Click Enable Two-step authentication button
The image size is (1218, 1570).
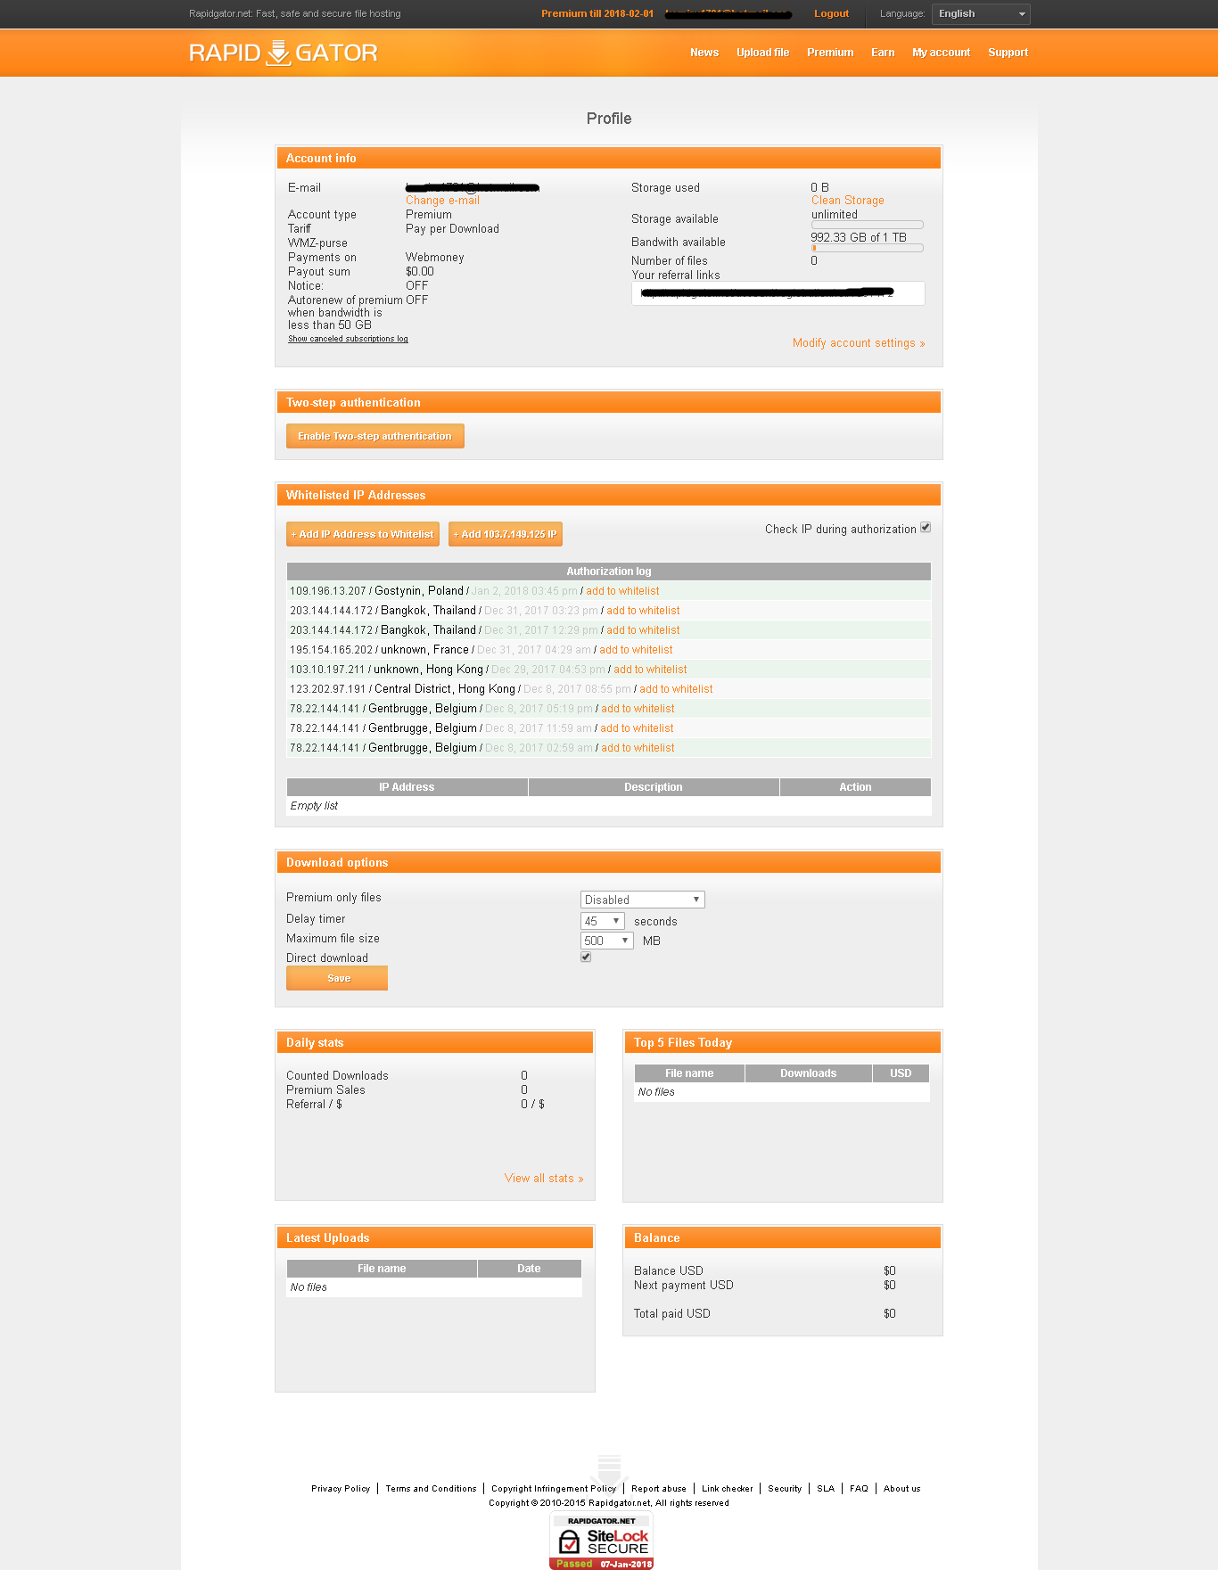point(375,436)
